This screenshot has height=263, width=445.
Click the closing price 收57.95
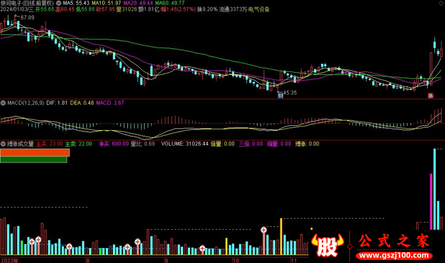pyautogui.click(x=105, y=9)
